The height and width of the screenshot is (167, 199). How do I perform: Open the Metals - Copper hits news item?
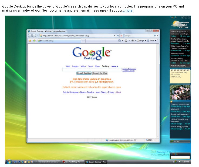180,34
